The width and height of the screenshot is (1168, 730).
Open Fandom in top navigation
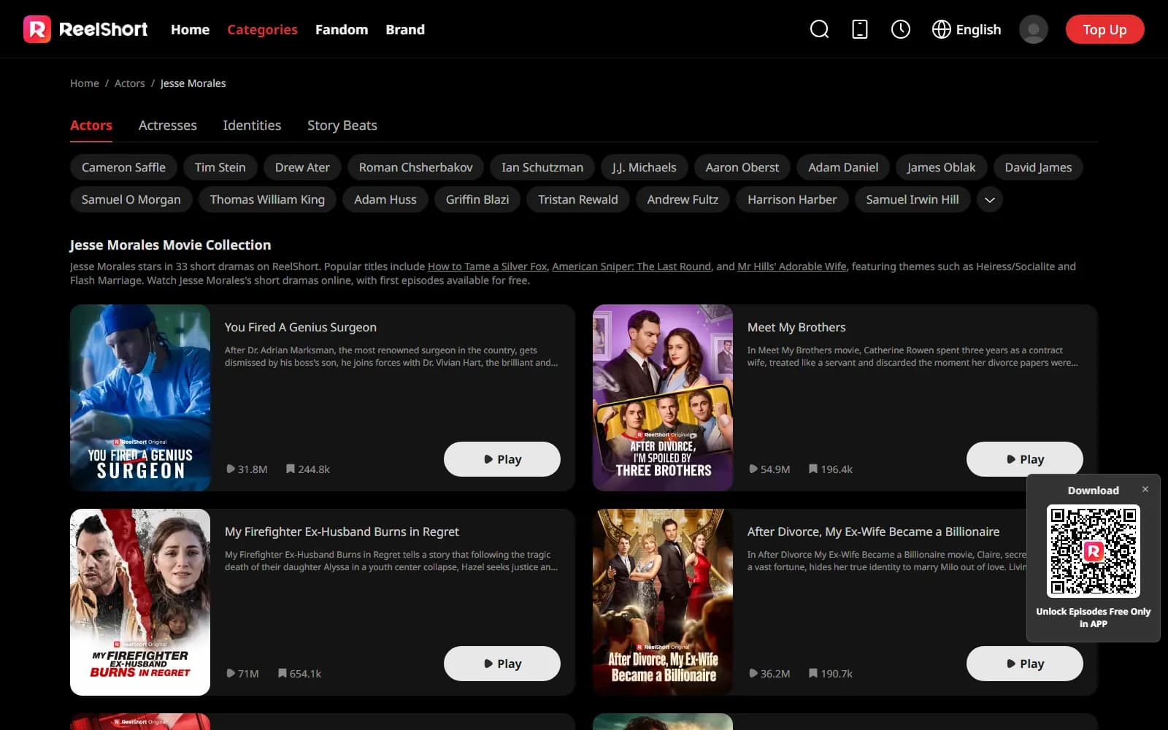click(341, 29)
